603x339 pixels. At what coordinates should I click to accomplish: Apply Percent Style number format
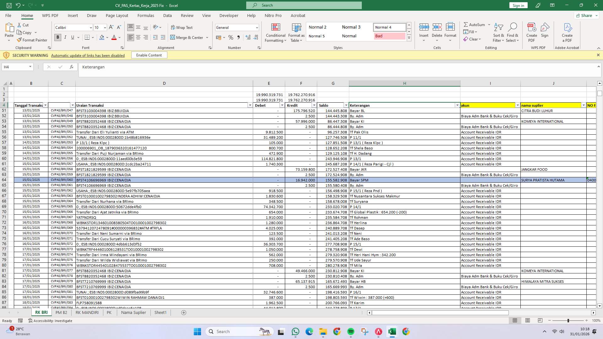click(231, 37)
